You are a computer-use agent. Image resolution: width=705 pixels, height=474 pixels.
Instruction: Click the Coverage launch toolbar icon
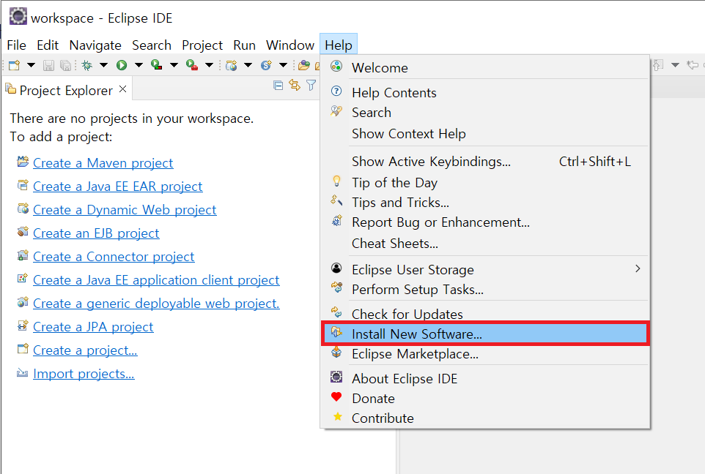pyautogui.click(x=156, y=65)
